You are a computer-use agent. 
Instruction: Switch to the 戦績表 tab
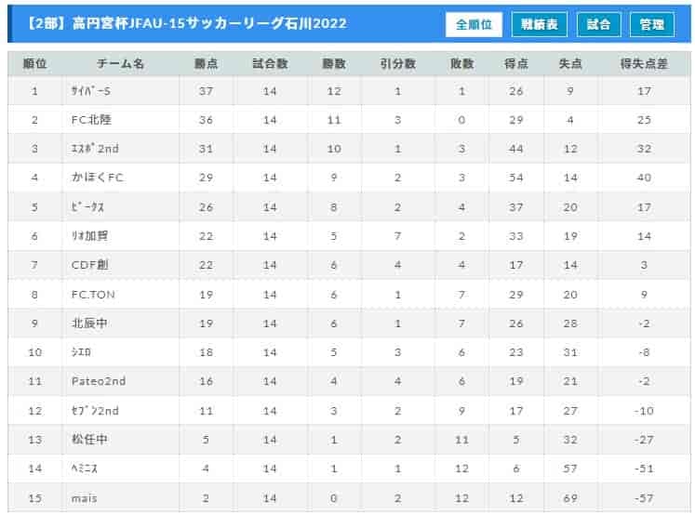539,24
